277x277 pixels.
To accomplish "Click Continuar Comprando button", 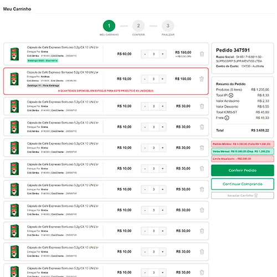I will tap(243, 184).
